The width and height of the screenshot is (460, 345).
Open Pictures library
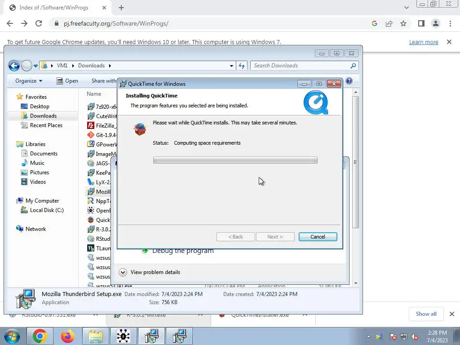40,172
